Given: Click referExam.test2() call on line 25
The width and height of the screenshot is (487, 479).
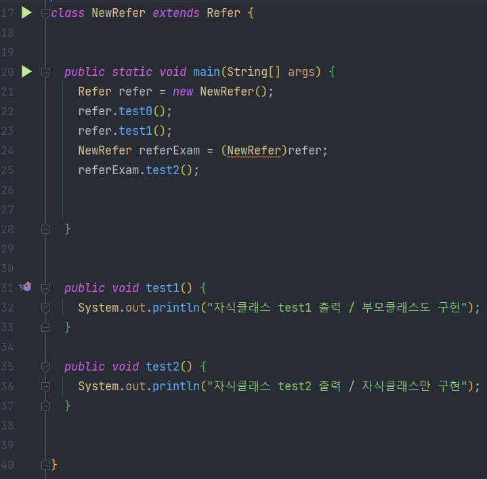Looking at the screenshot, I should [x=138, y=170].
